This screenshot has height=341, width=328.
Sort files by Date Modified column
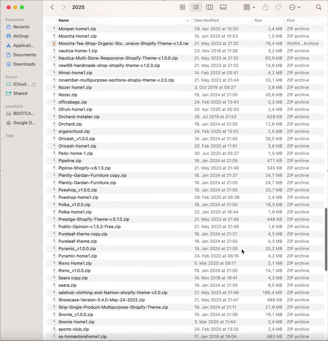[x=206, y=21]
